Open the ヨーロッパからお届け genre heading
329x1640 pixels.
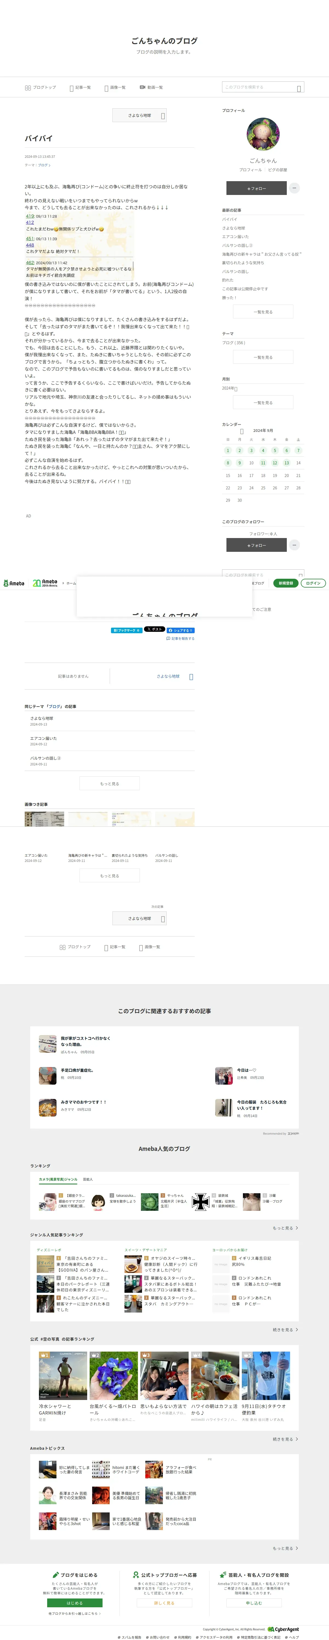click(x=230, y=1250)
